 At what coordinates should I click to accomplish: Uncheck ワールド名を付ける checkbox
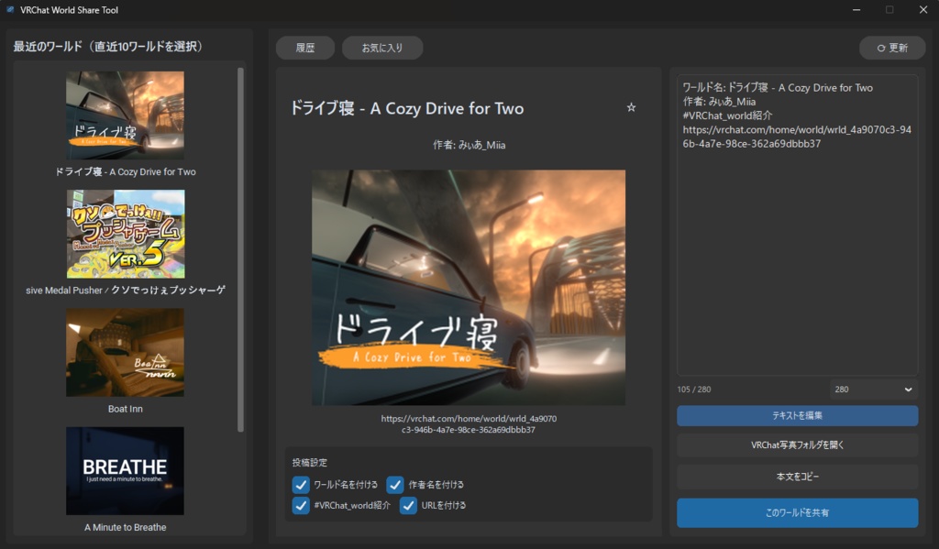click(299, 485)
